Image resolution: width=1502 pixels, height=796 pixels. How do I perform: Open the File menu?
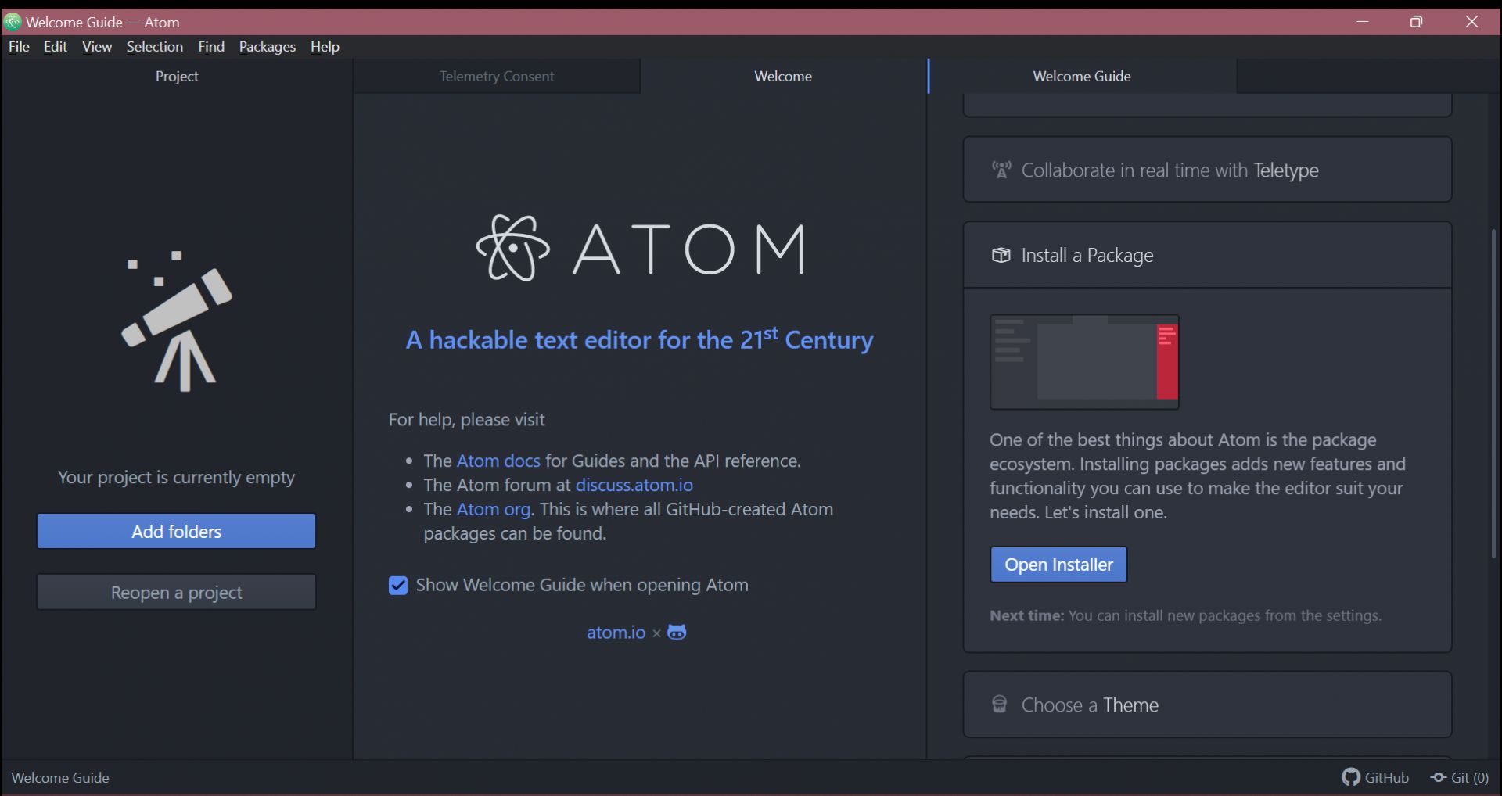tap(19, 47)
